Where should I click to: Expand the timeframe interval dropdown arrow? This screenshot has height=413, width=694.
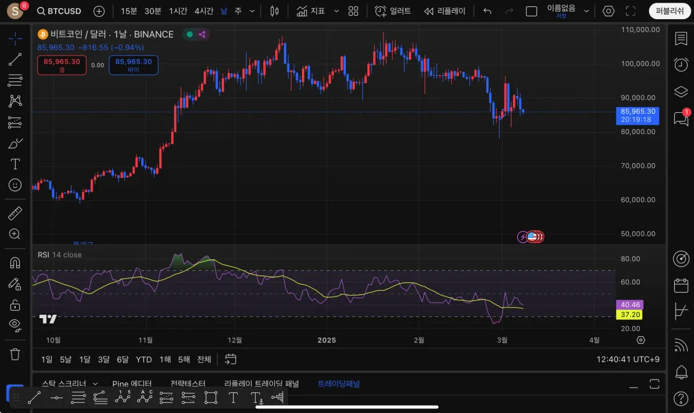point(253,11)
